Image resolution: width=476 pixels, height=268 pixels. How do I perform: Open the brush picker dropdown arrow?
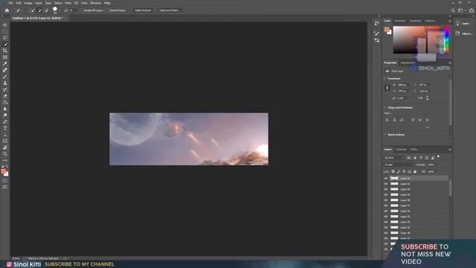[60, 10]
